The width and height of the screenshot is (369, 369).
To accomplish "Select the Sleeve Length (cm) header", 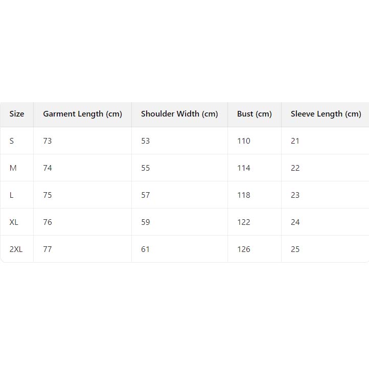I will click(326, 114).
